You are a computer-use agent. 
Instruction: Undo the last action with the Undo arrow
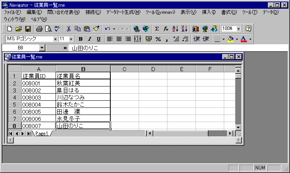(x=108, y=29)
